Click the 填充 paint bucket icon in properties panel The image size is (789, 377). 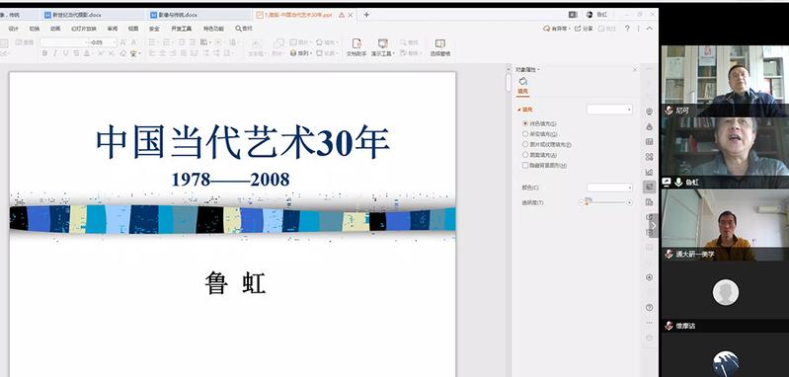(x=522, y=82)
